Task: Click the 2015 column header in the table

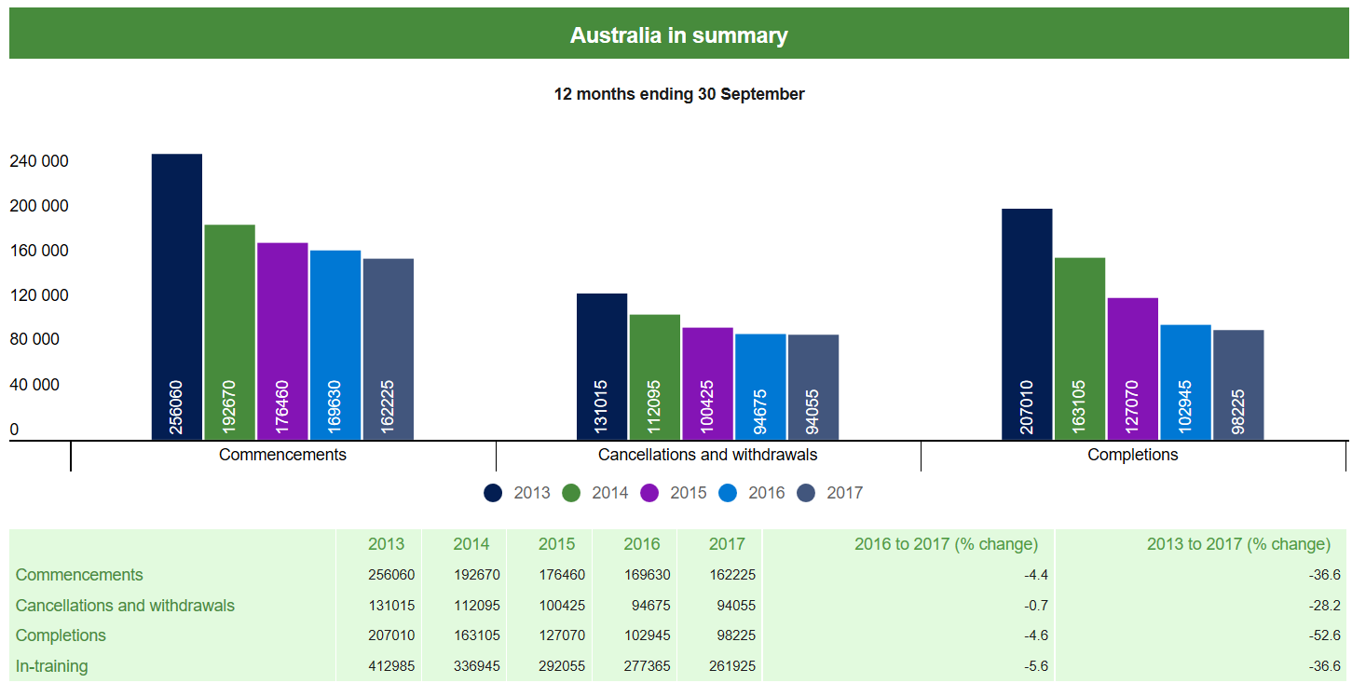Action: 557,544
